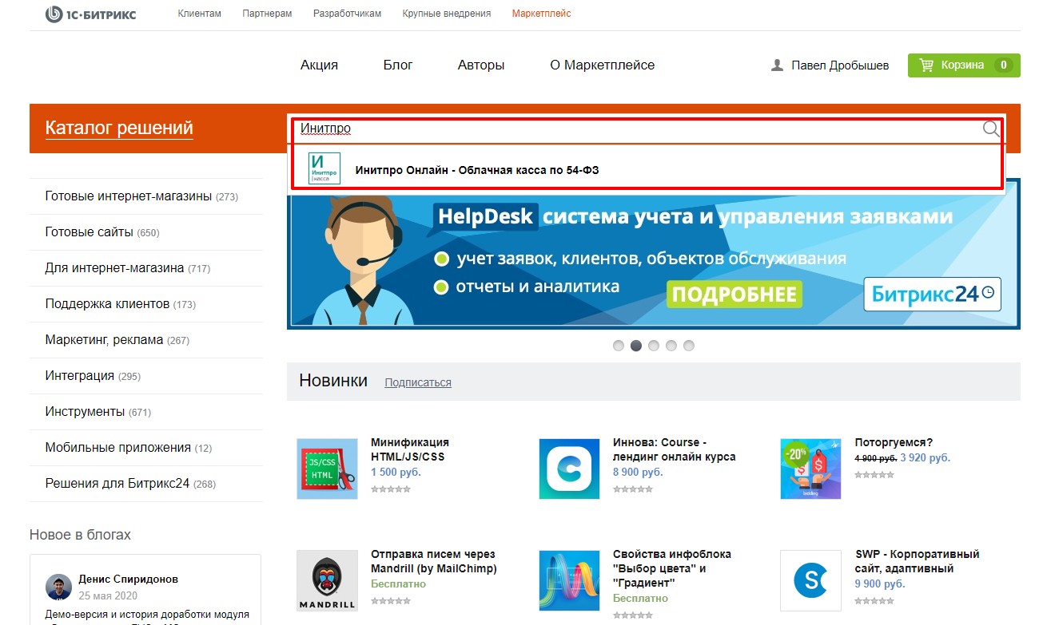Open Поторгуемся product icon
Screen dimensions: 1047x625
pos(810,469)
